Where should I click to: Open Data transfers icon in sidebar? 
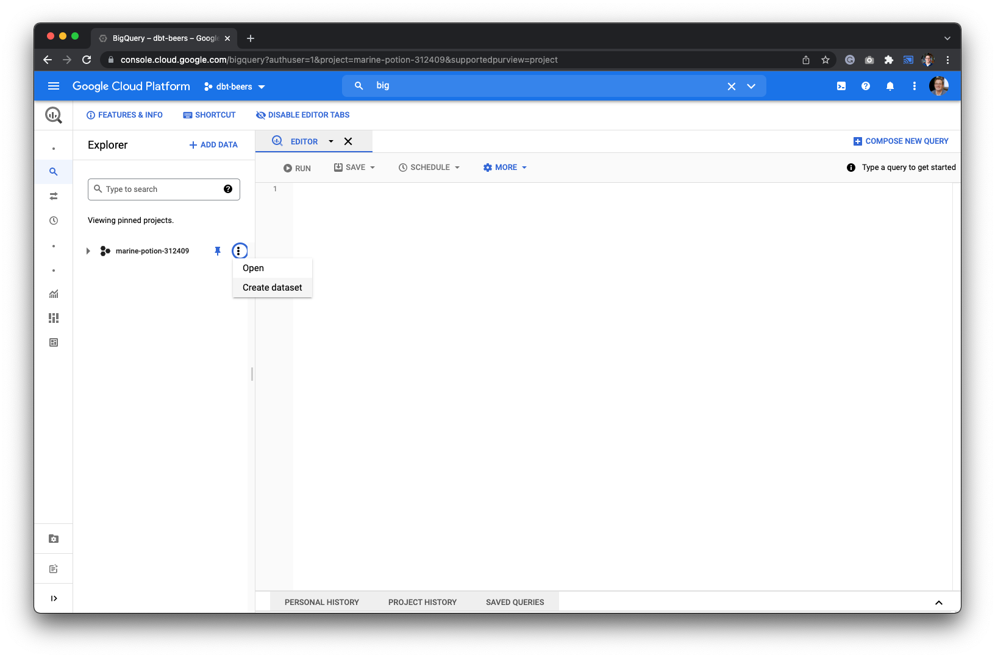[x=54, y=196]
